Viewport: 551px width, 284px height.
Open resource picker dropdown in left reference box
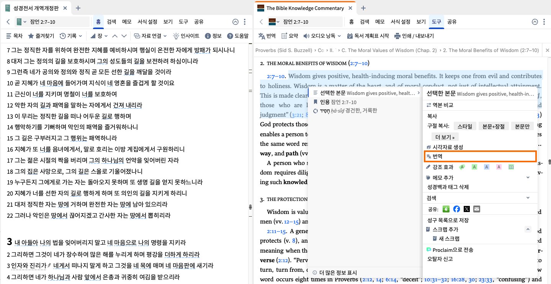click(21, 22)
